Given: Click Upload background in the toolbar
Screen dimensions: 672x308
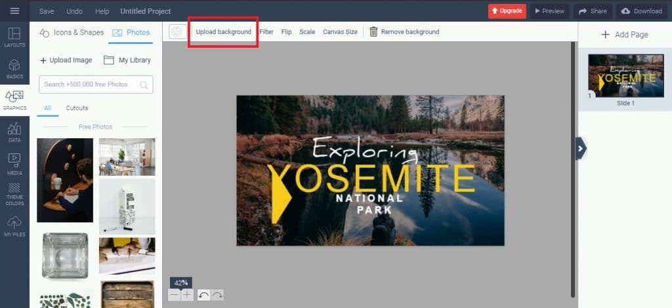Looking at the screenshot, I should tap(224, 31).
